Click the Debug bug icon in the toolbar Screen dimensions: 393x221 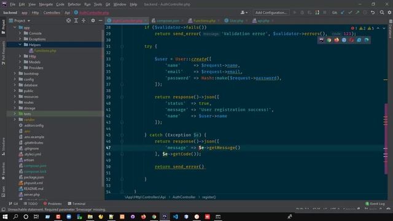pos(302,12)
